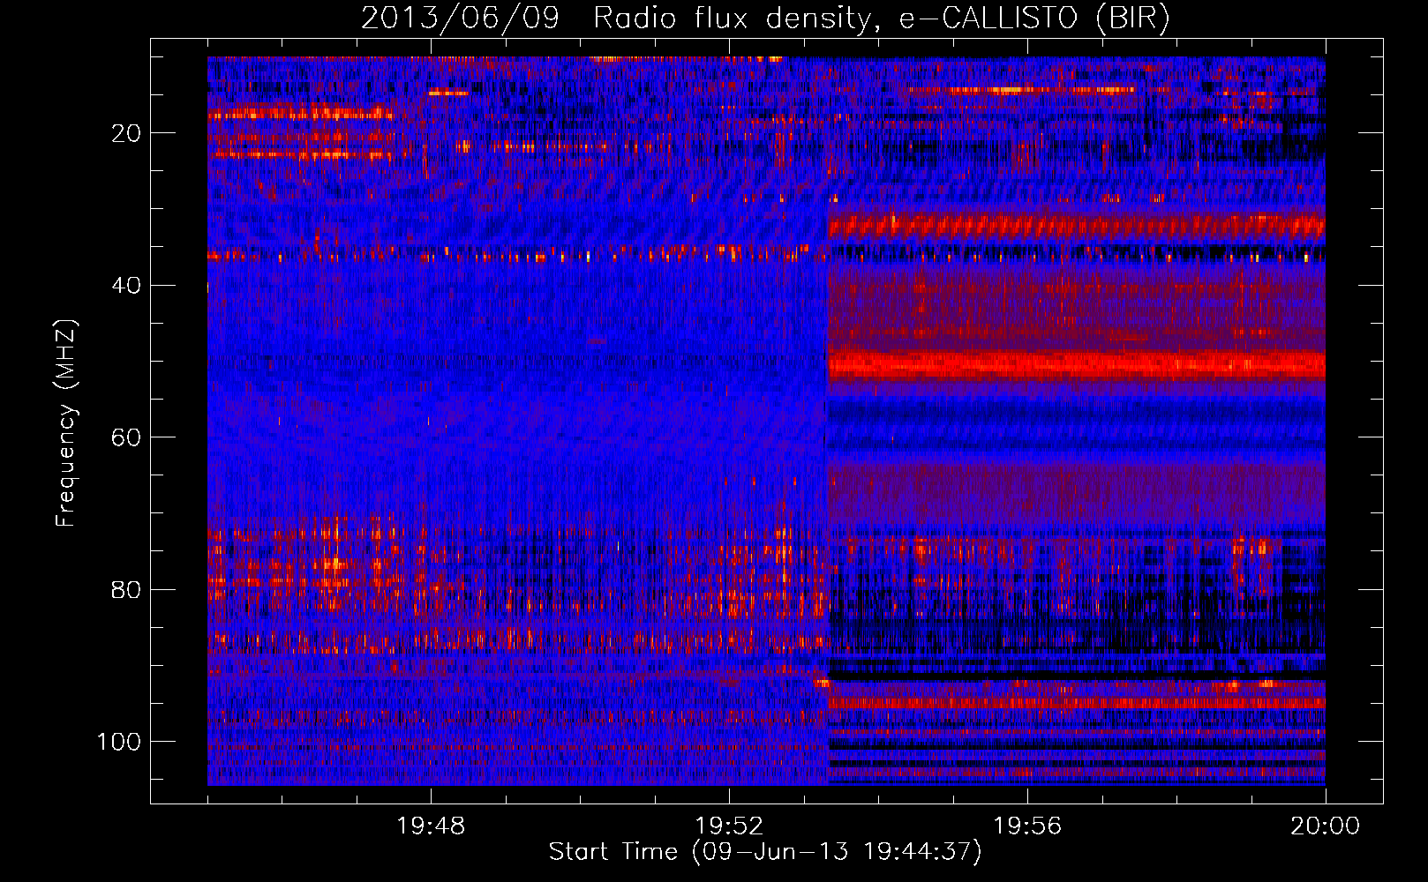This screenshot has width=1428, height=882.
Task: Click the time tick label '19:52'
Action: [x=729, y=826]
